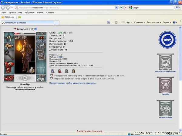Click the red shield medal icon

point(59,71)
